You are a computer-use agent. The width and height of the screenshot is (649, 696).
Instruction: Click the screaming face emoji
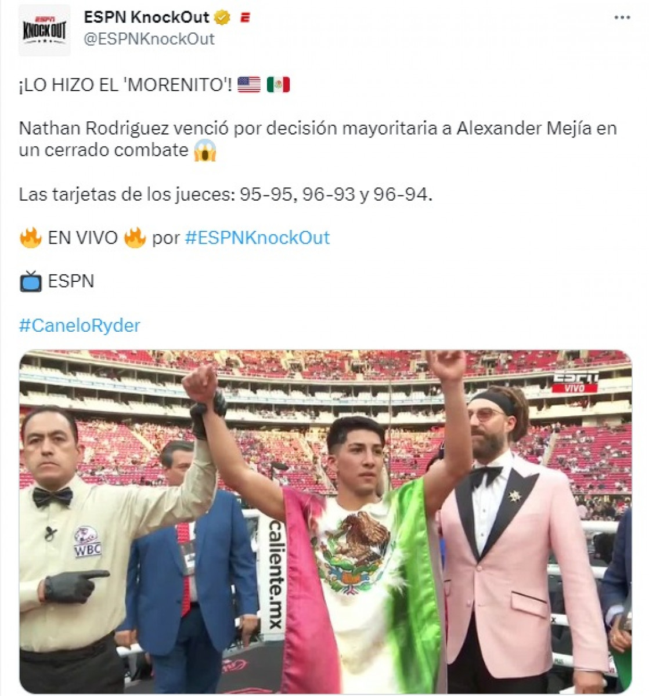[x=205, y=151]
